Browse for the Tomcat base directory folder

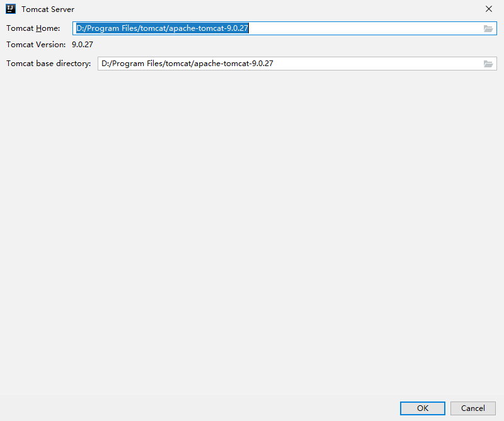tap(488, 64)
